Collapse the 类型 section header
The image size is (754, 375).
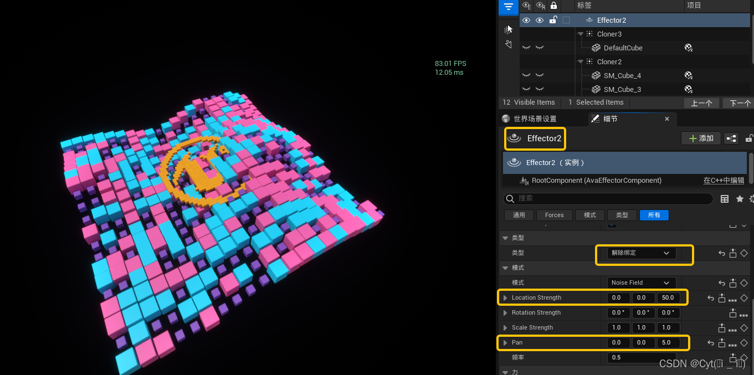pos(505,238)
